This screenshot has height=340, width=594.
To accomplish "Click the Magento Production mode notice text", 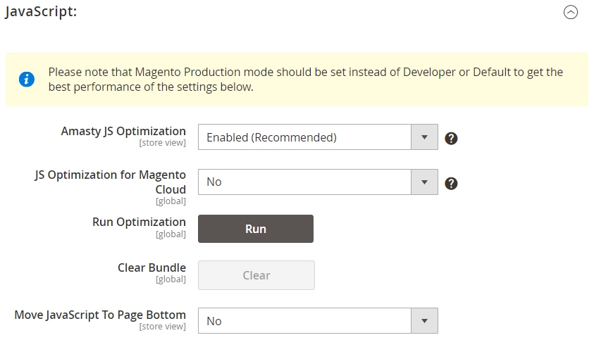I will [x=306, y=80].
